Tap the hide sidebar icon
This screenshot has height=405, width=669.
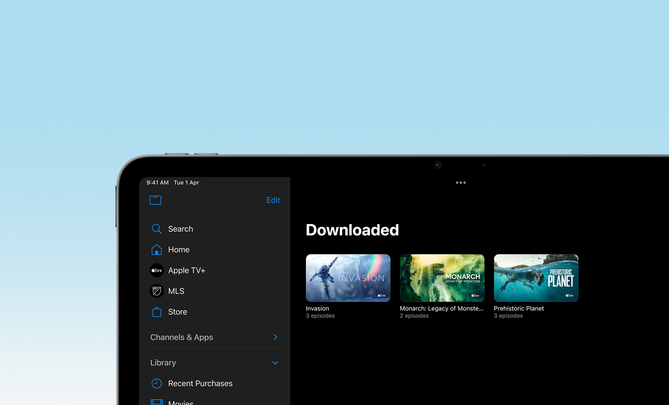155,200
